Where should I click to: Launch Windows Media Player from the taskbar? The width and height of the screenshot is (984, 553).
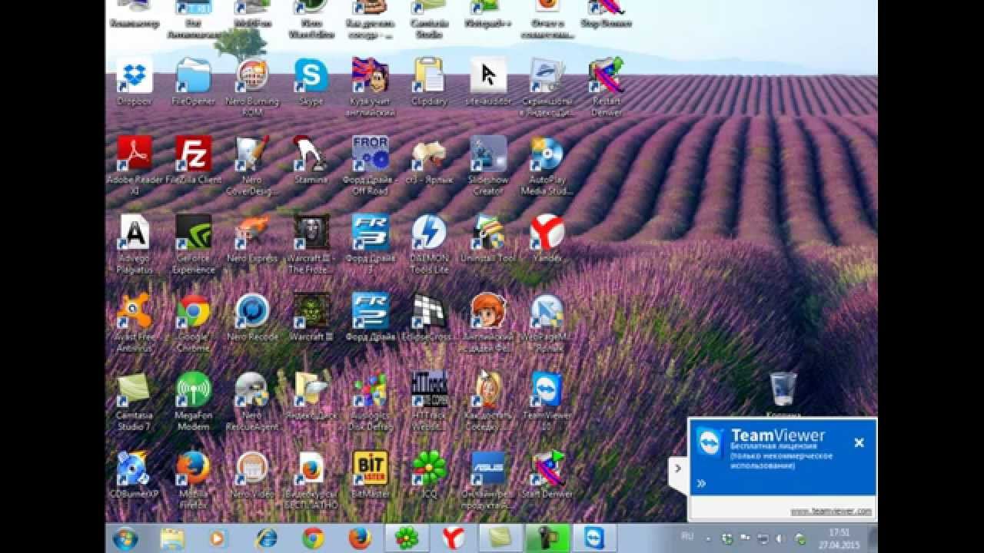click(x=218, y=538)
